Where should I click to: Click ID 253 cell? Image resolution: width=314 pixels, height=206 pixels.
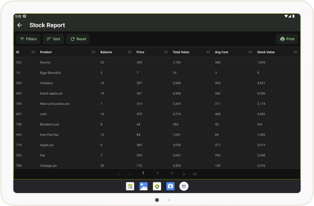19,62
